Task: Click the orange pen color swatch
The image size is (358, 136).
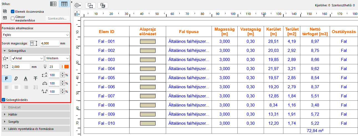Action: (65, 66)
